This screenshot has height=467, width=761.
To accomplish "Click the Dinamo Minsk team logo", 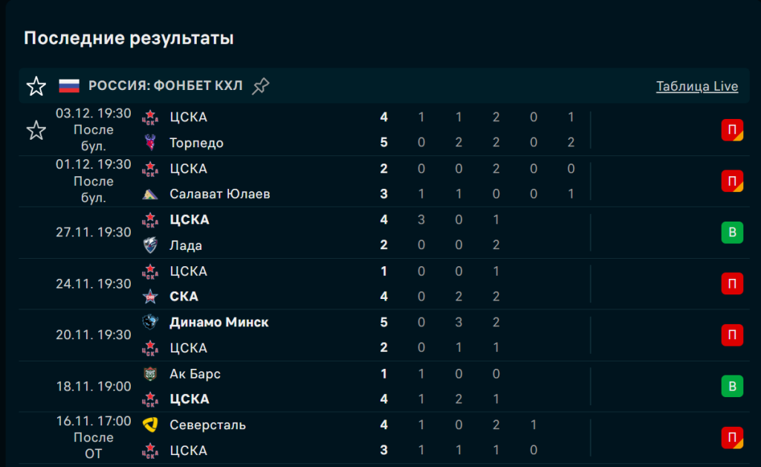I will coord(151,323).
